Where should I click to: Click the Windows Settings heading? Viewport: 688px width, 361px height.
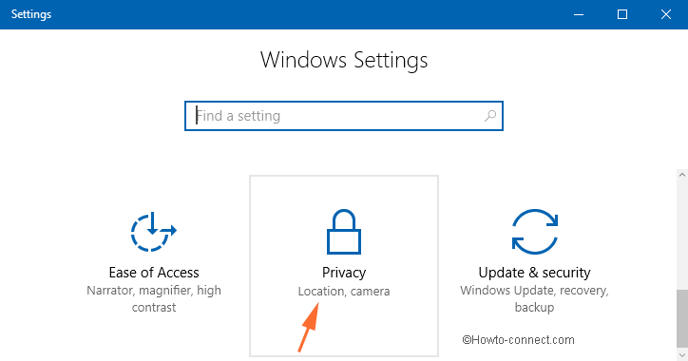(x=344, y=60)
